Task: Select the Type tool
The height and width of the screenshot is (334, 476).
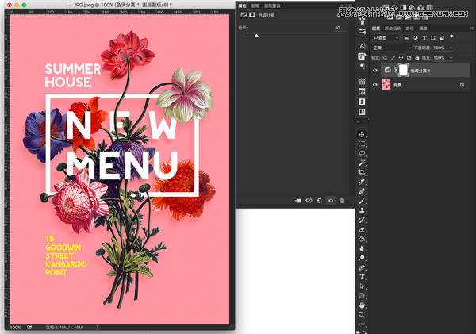Action: click(362, 277)
